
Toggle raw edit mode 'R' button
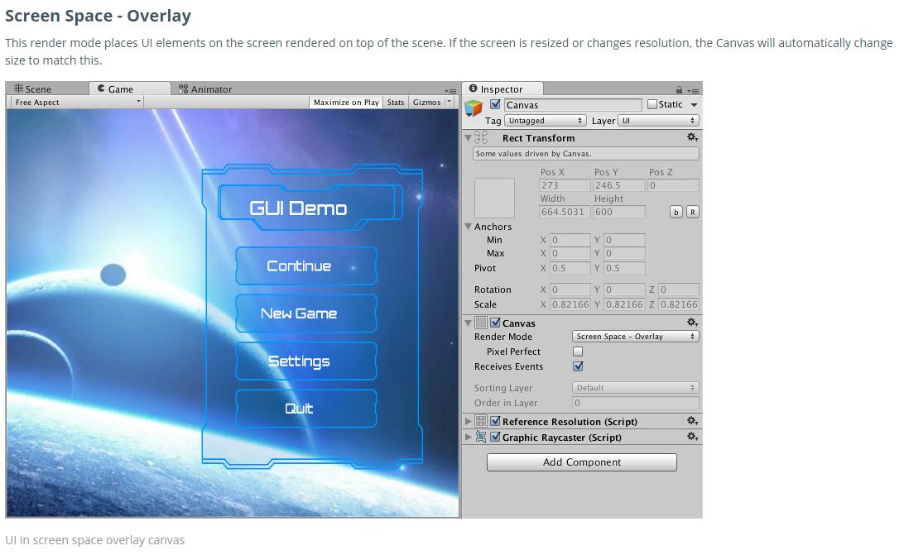692,212
